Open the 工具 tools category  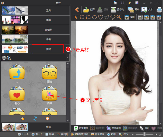tap(35, 11)
